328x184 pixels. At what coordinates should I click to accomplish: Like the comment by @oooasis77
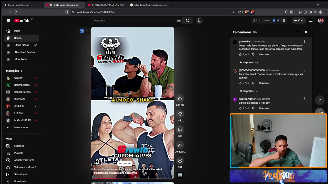coord(240,54)
